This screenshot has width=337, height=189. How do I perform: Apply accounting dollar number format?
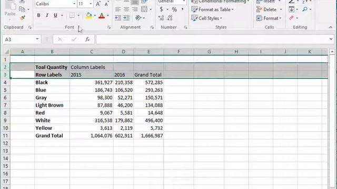click(161, 9)
